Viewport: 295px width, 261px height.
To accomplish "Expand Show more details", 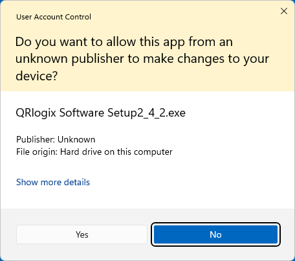I will [53, 182].
